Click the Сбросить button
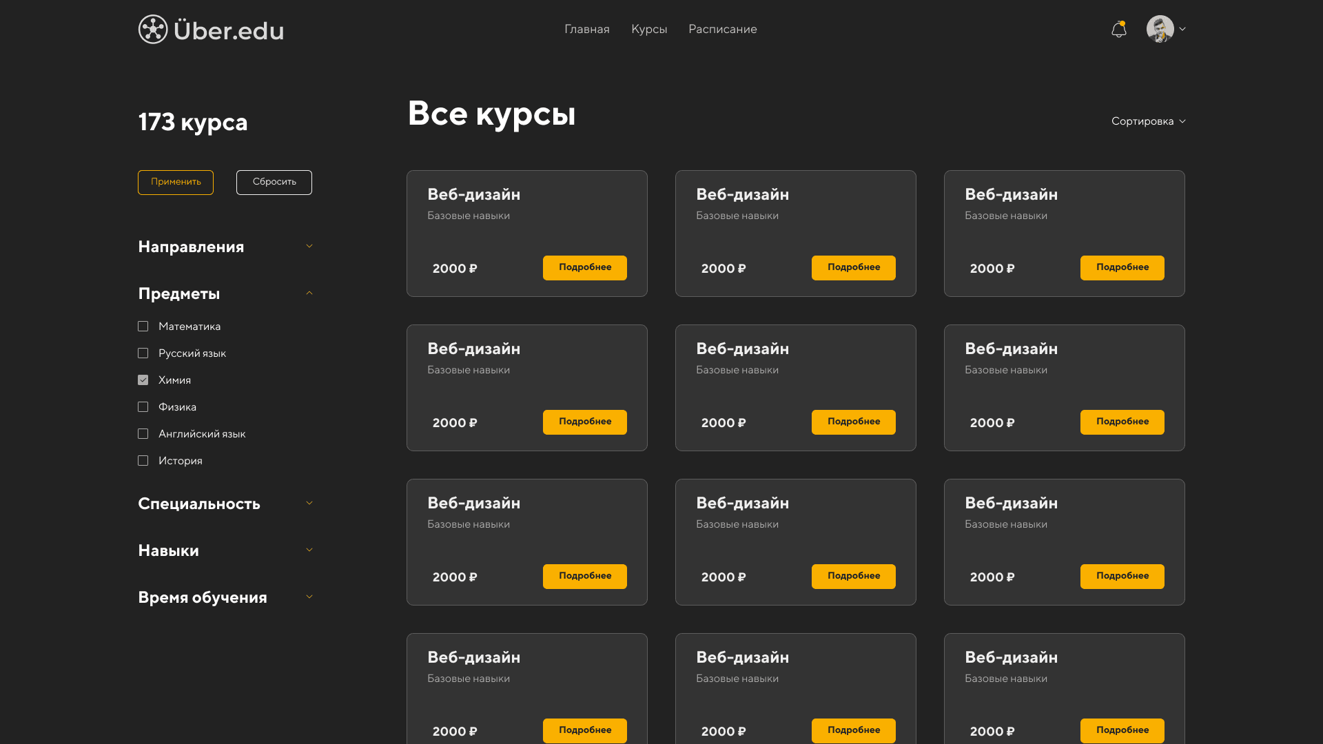 [274, 183]
